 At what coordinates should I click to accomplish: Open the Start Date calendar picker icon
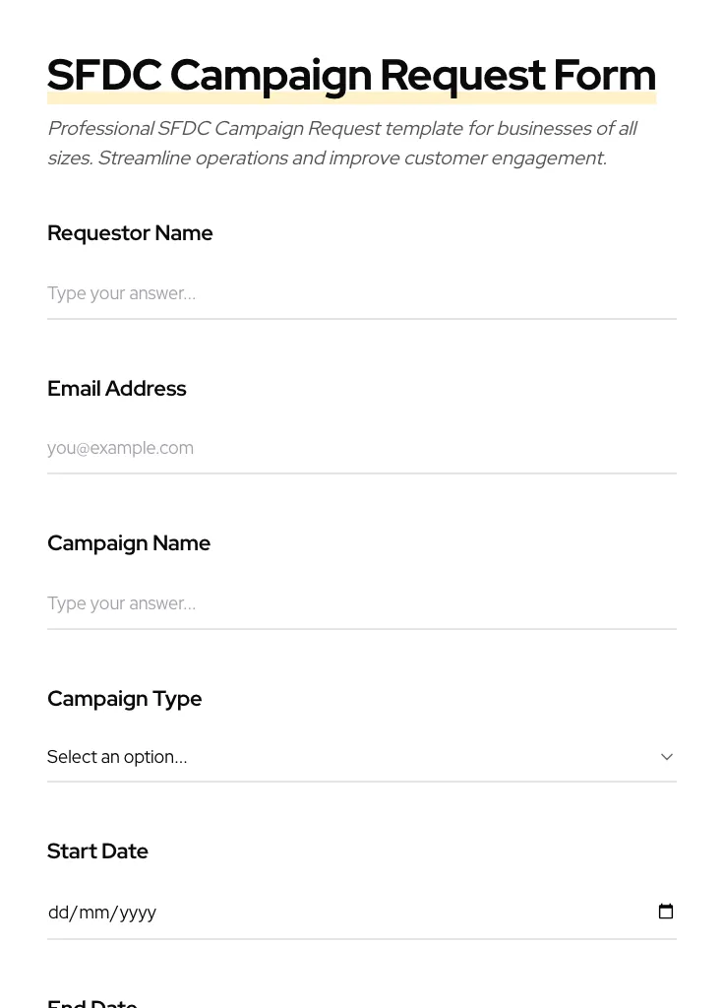(666, 912)
